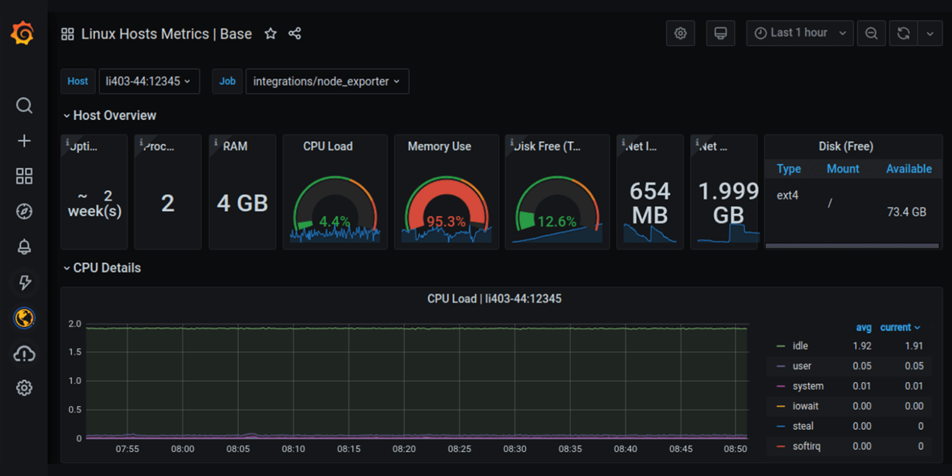Screen dimensions: 952x476
Task: Click the Create (+) icon in sidebar
Action: [x=24, y=140]
